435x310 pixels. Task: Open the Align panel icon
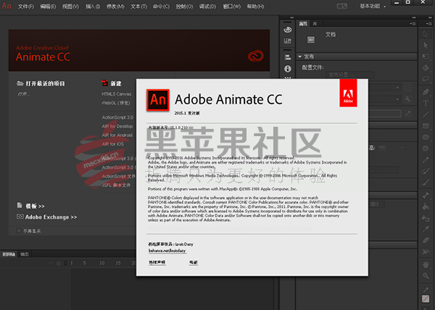coord(288,57)
